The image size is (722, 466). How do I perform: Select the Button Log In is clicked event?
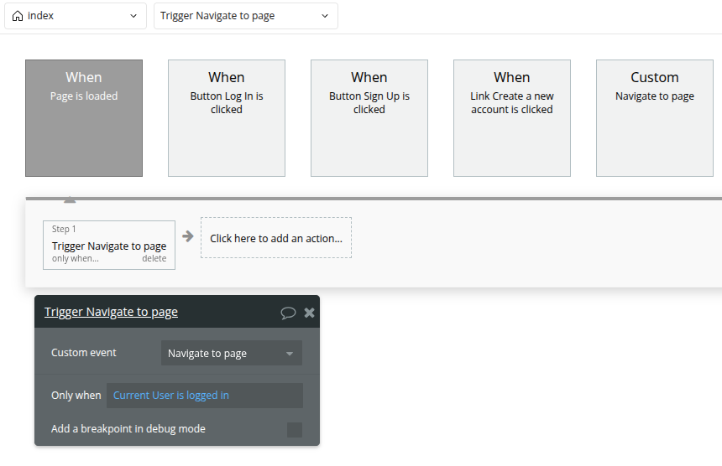pyautogui.click(x=227, y=118)
